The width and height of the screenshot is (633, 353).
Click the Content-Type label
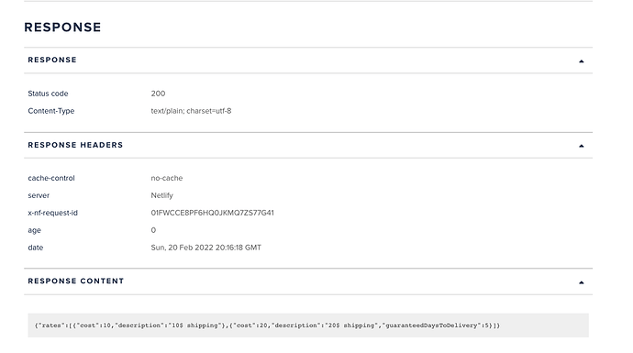(50, 111)
